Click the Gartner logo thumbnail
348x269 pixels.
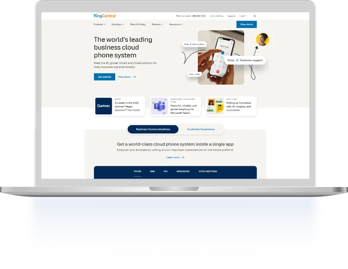tap(104, 106)
